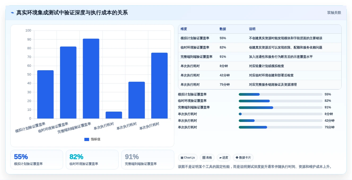This screenshot has width=352, height=180.
Task: Click the table data cell 91%
Action: 223,57
